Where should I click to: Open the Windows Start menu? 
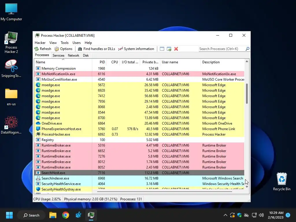tap(9, 215)
